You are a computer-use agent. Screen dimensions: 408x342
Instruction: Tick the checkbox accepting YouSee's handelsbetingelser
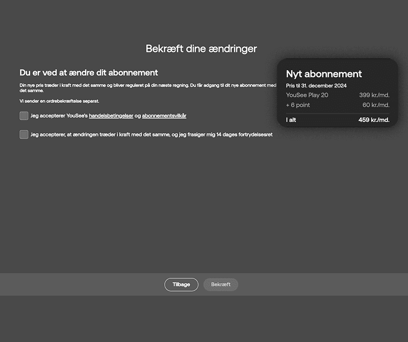tap(24, 116)
